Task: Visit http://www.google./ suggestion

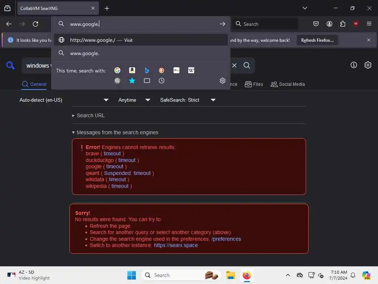Action: click(x=141, y=40)
